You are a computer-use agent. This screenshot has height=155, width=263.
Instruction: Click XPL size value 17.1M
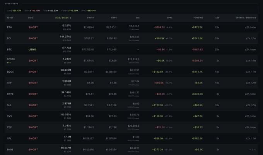coord(67,137)
